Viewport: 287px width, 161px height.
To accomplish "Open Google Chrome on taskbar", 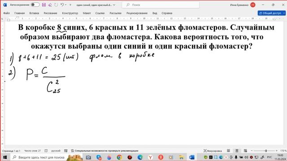I will [x=119, y=157].
